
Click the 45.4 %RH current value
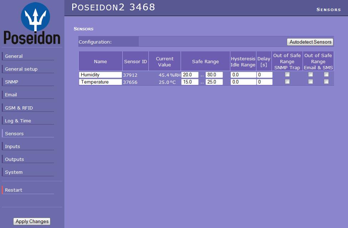(170, 75)
